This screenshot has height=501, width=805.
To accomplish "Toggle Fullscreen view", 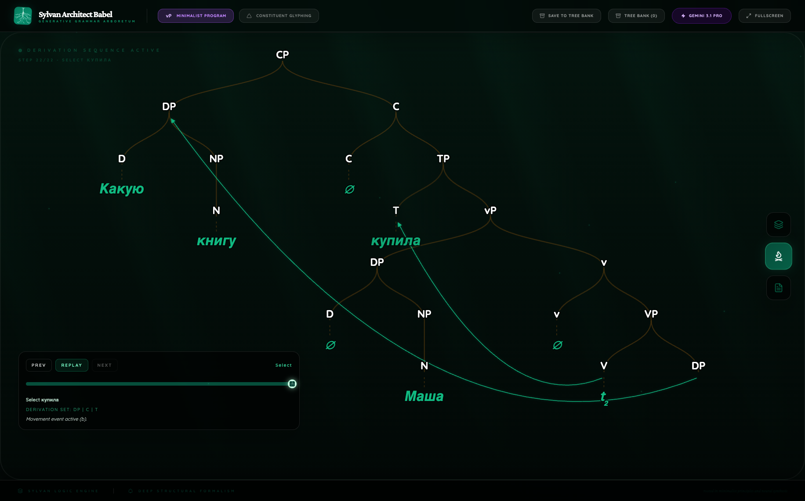I will [x=764, y=16].
